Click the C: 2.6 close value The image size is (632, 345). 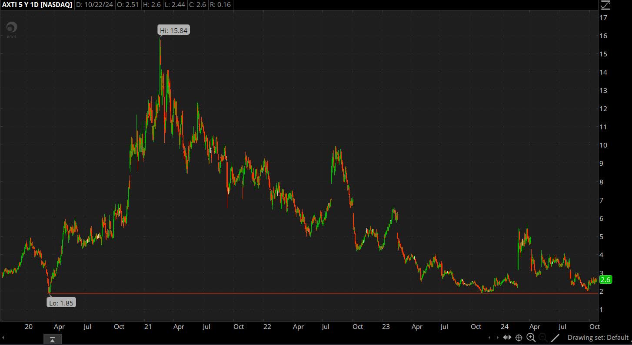pos(197,5)
